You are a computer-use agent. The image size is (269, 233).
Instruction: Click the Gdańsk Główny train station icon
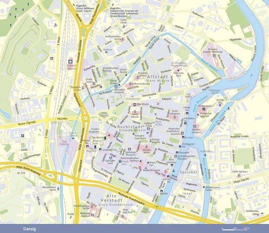point(70,62)
